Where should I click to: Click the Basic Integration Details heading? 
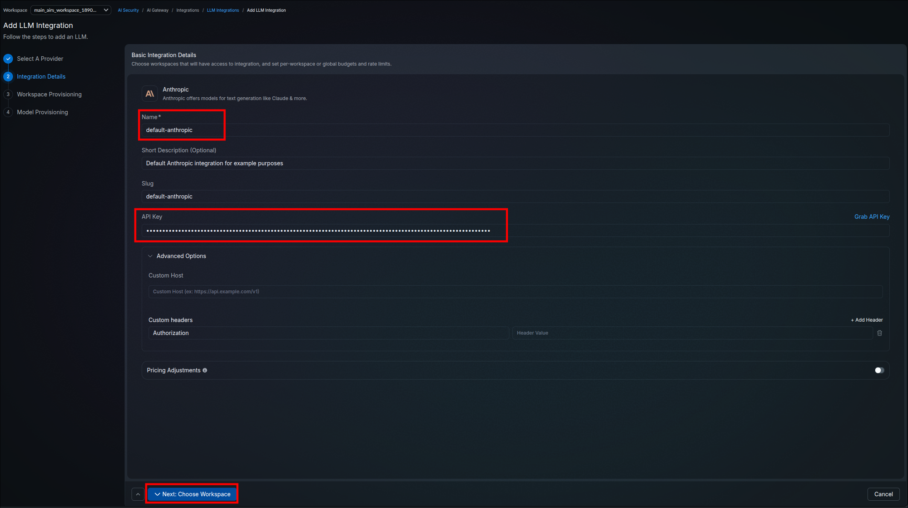tap(164, 55)
